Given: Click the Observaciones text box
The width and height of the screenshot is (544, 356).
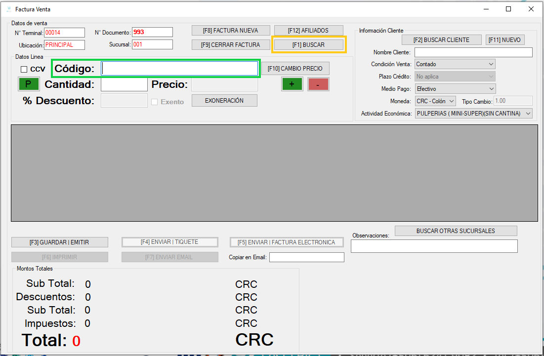Looking at the screenshot, I should click(x=434, y=246).
